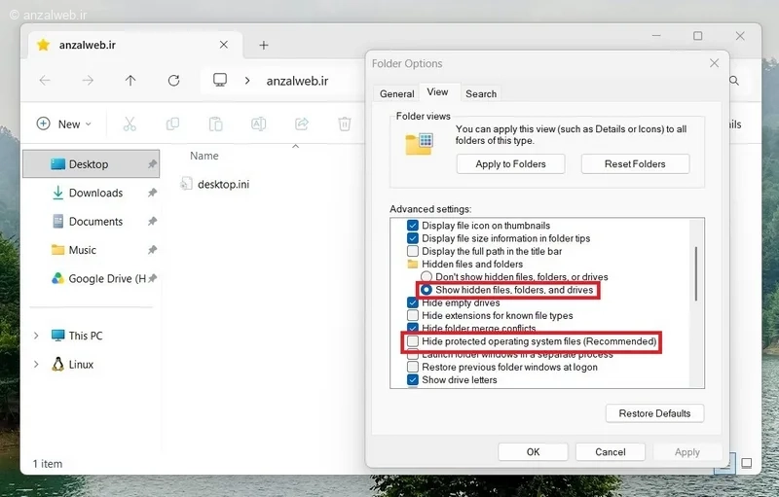Refresh the File Explorer view
Image resolution: width=779 pixels, height=497 pixels.
coord(173,81)
